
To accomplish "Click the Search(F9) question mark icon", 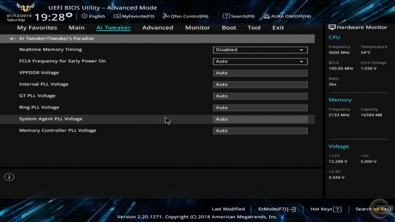I will [226, 16].
